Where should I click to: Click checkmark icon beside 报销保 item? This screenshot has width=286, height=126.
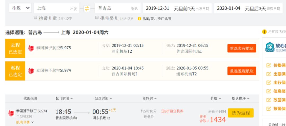tap(269, 109)
